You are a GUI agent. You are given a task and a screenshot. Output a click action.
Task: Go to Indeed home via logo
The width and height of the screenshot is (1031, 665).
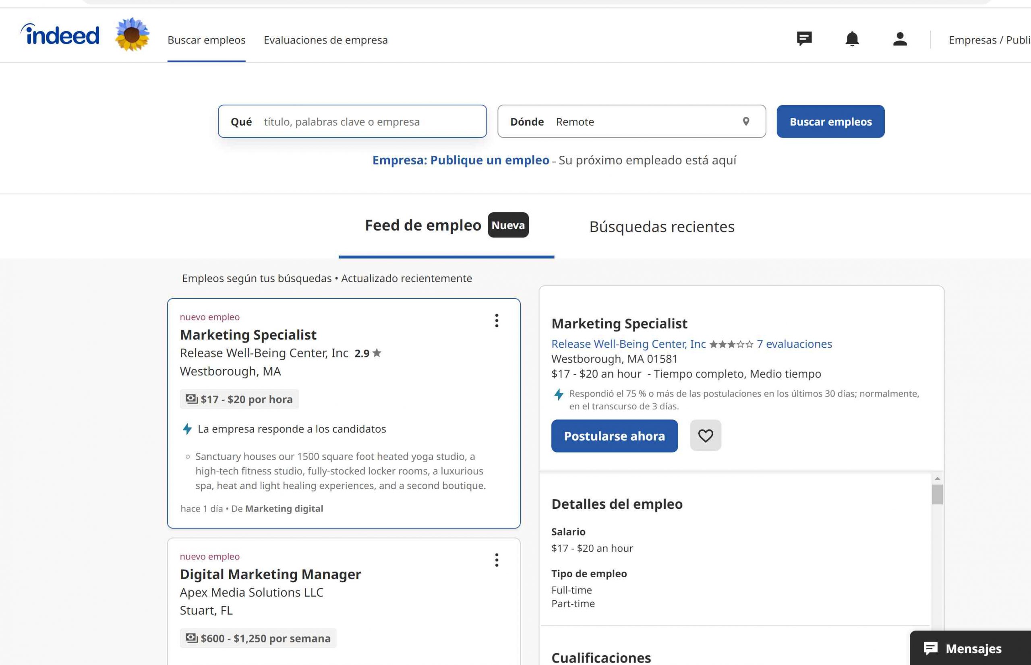pyautogui.click(x=60, y=35)
